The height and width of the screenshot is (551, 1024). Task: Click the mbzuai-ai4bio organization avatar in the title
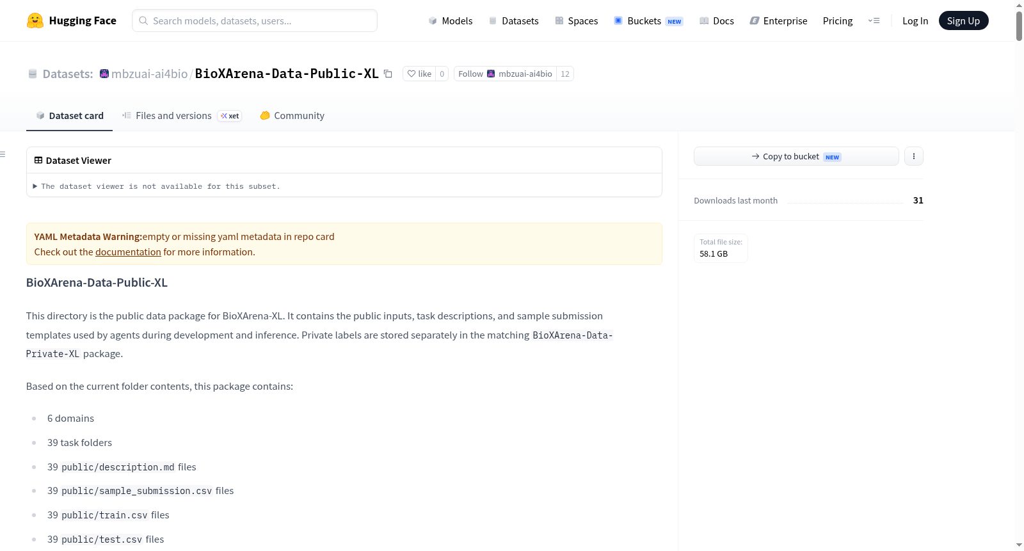[104, 74]
